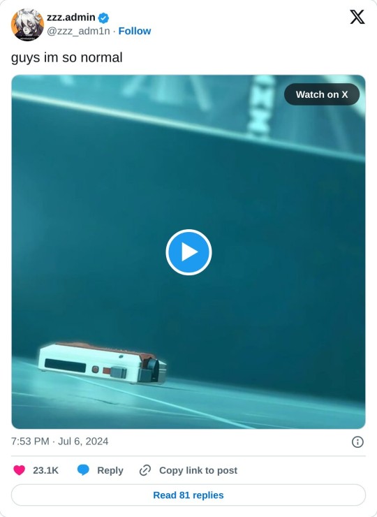This screenshot has width=377, height=517.
Task: Like the post with the heart icon
Action: pos(19,470)
